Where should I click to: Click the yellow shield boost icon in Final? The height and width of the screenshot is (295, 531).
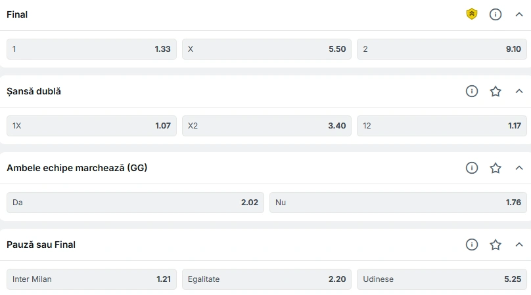(x=472, y=14)
